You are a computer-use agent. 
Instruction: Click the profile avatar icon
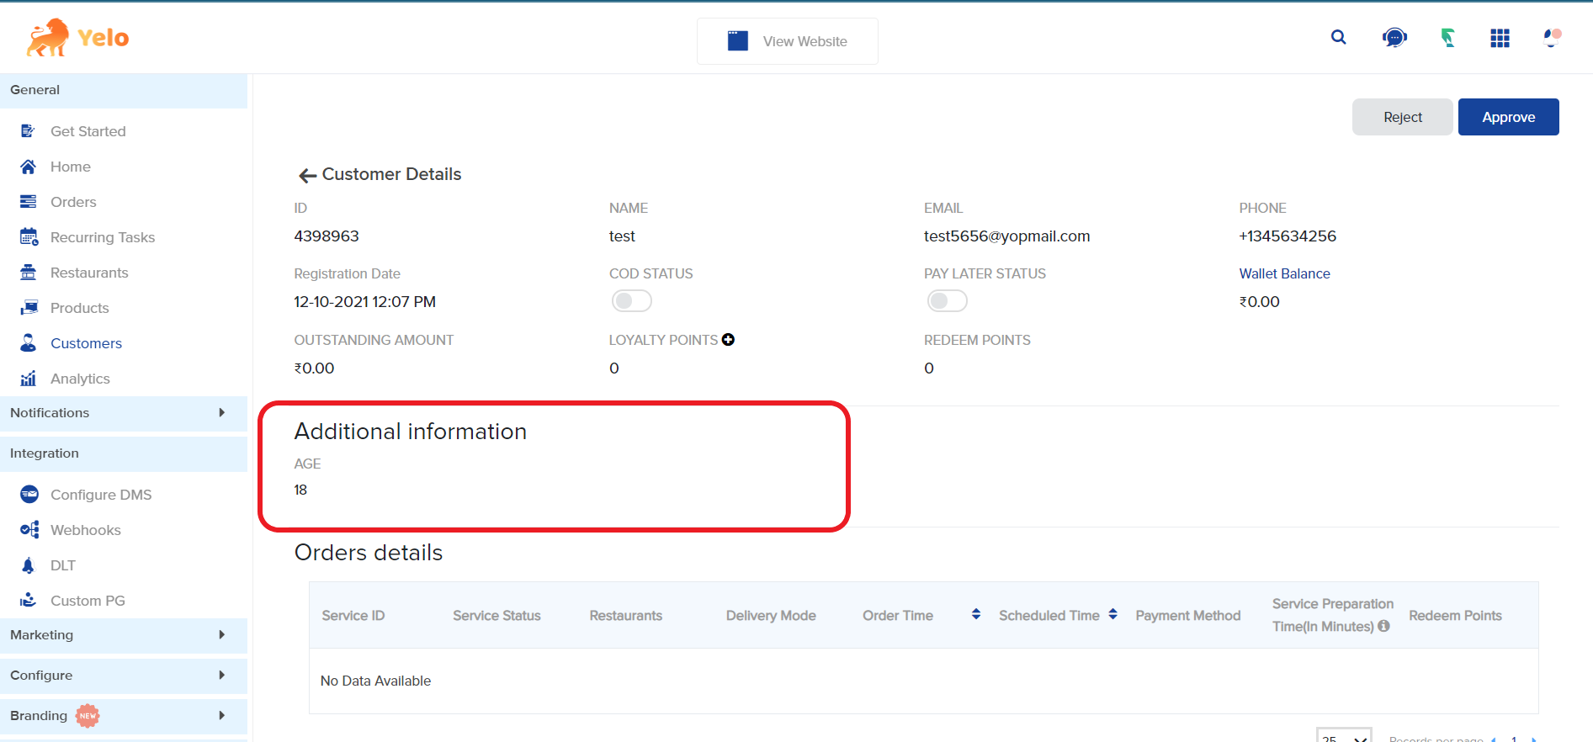coord(1552,38)
